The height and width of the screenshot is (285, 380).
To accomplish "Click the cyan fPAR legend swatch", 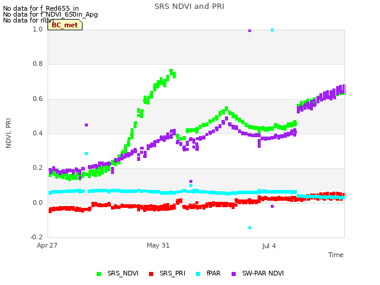I will (x=198, y=274).
